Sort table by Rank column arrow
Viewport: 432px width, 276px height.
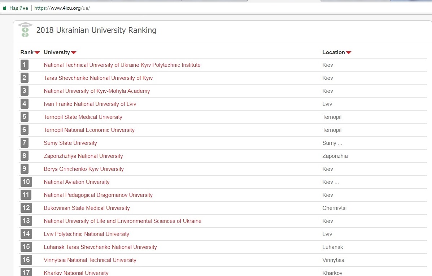pos(37,53)
